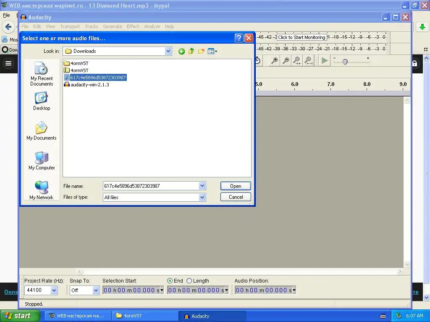Go up one folder level
The image size is (430, 322).
(191, 51)
